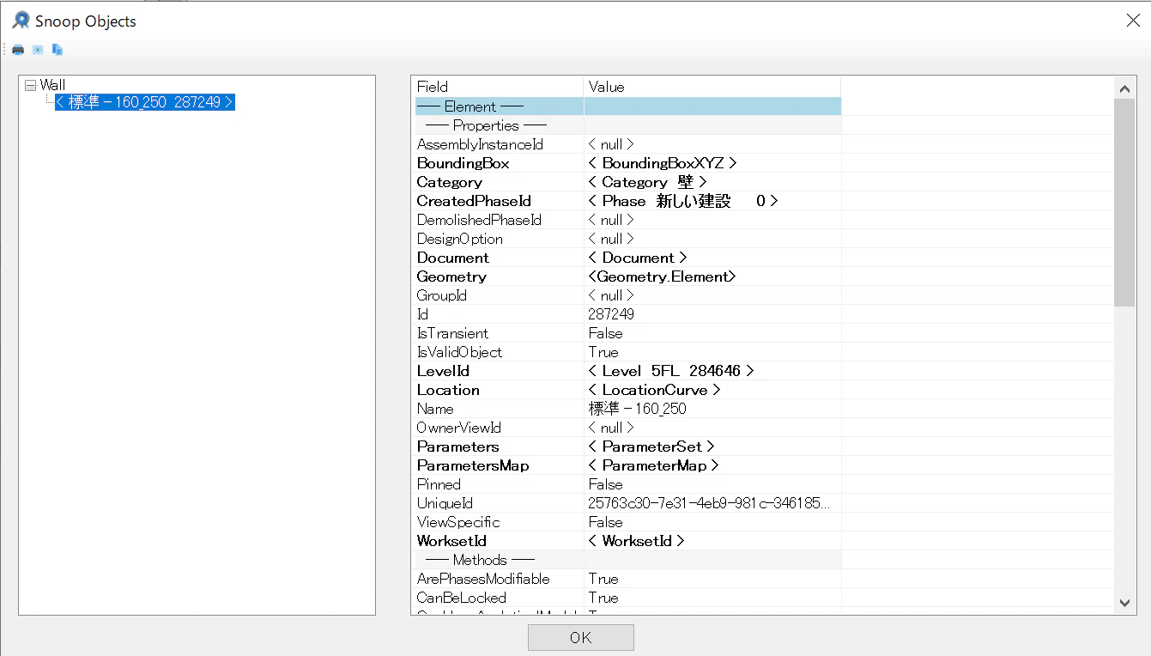Click the scrollbar down arrow

tap(1124, 604)
